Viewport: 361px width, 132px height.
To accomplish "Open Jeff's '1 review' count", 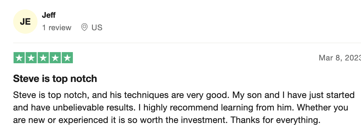I will click(x=57, y=28).
